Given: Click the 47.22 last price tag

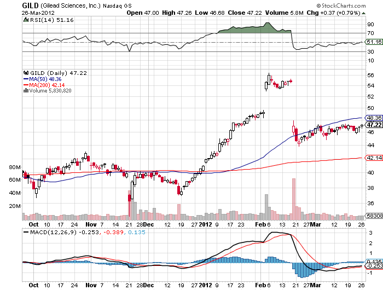Looking at the screenshot, I should coord(374,125).
